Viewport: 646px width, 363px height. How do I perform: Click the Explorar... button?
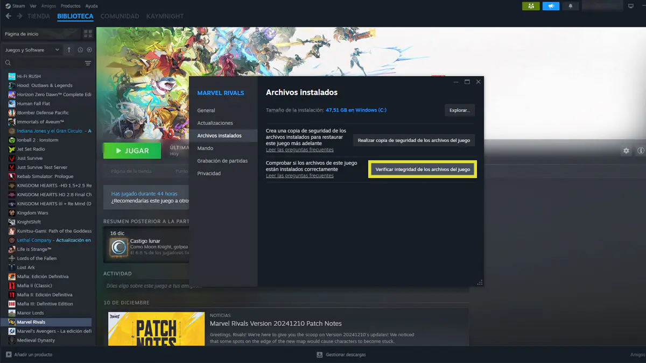click(460, 110)
